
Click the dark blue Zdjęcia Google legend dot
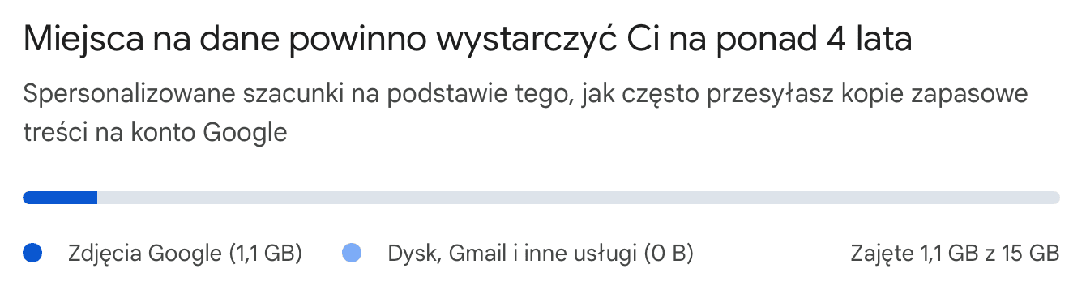point(32,254)
